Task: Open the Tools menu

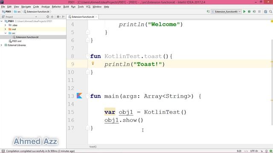Action: click(x=81, y=7)
